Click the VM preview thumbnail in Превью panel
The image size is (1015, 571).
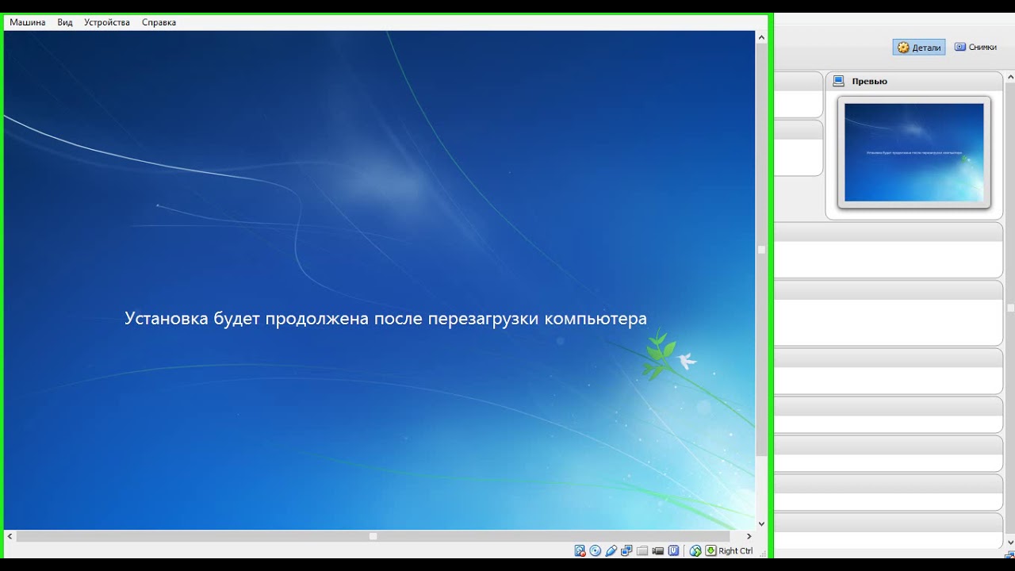tap(914, 152)
